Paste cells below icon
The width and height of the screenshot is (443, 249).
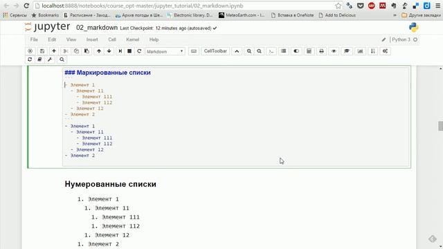tap(87, 51)
